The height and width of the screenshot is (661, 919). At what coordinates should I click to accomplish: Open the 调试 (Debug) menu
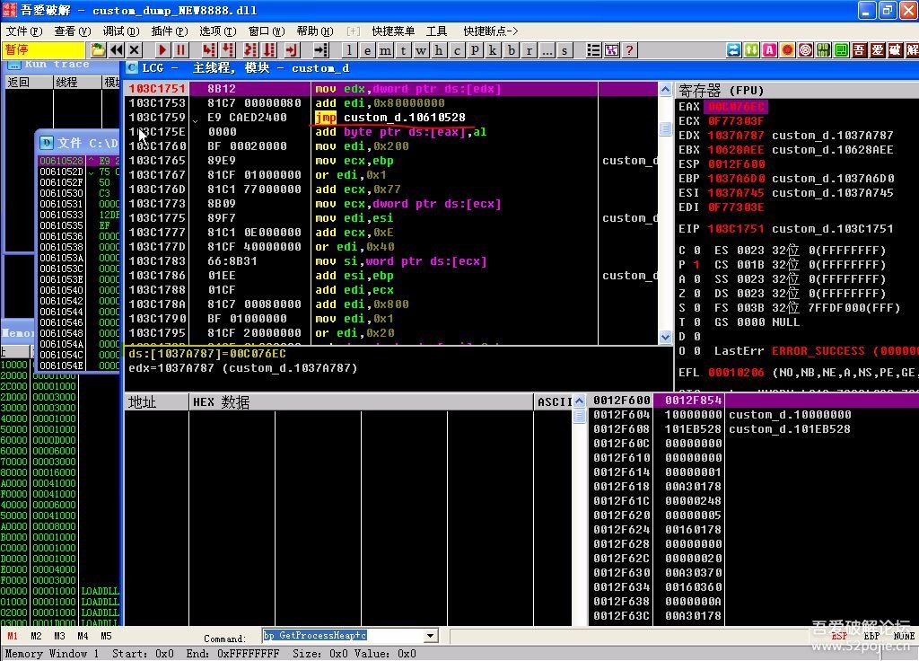coord(121,31)
